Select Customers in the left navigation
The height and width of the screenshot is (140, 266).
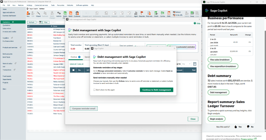coord(13,22)
